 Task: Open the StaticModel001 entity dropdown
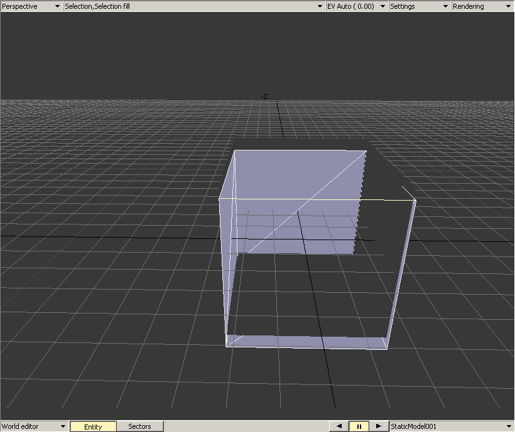452,426
